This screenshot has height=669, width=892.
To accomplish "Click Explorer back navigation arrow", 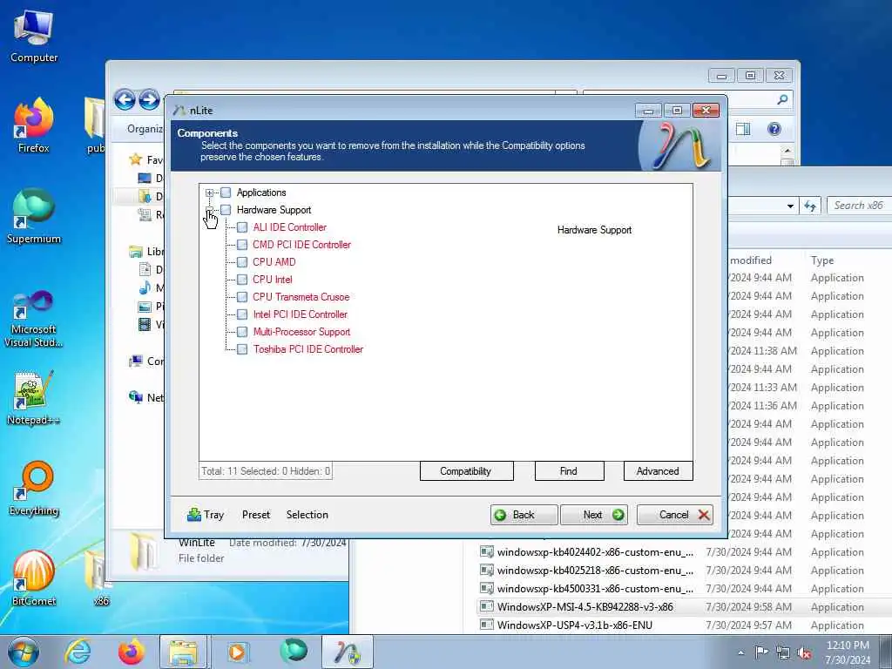I will click(125, 100).
